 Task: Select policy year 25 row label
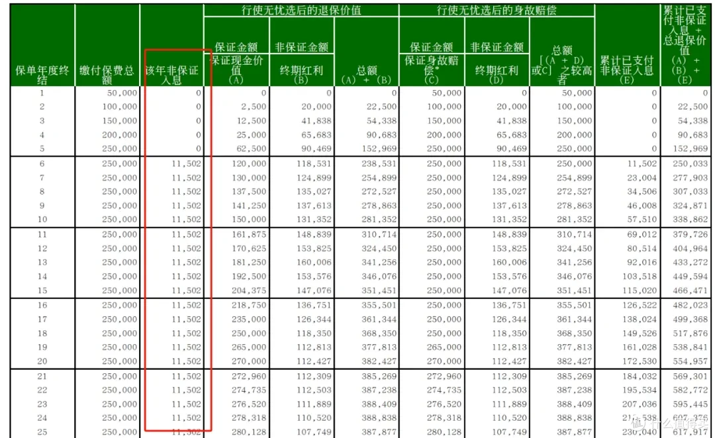pos(42,431)
